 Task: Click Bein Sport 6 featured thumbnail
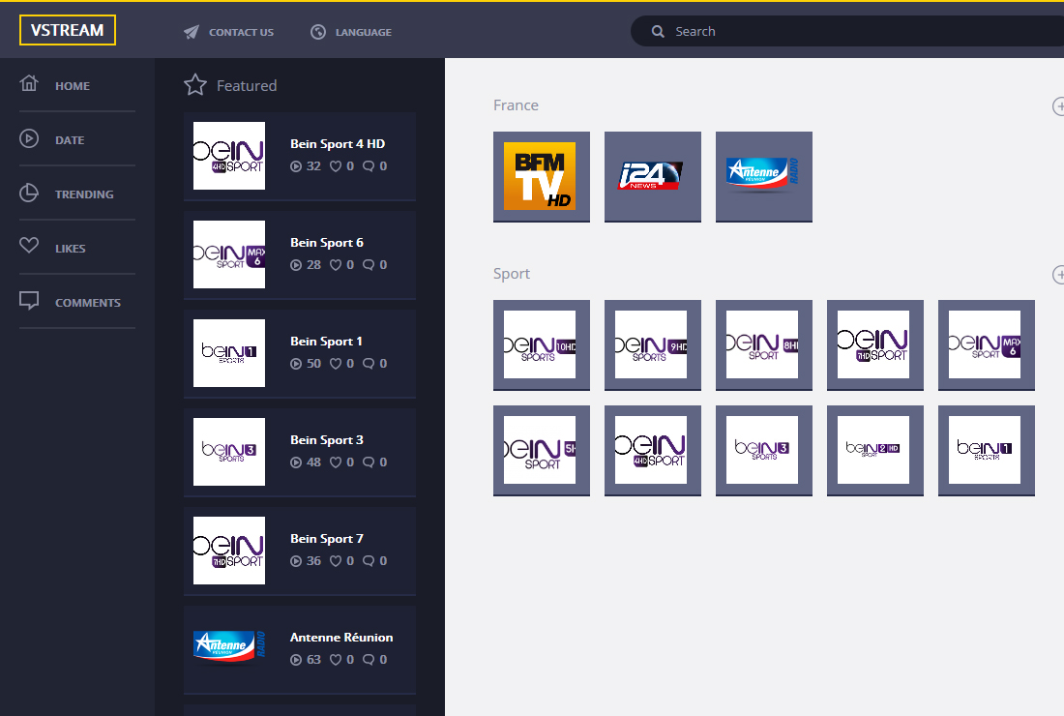229,254
